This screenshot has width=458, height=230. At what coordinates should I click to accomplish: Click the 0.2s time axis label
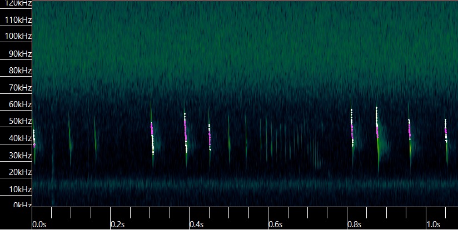[x=118, y=224]
